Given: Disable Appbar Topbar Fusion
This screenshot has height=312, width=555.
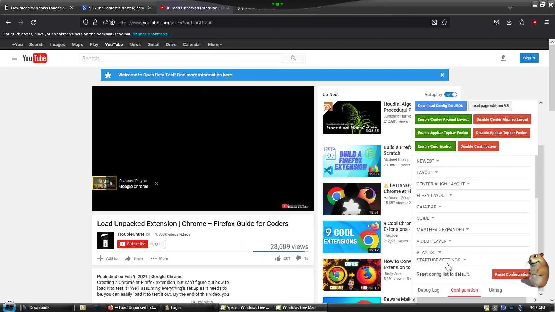Looking at the screenshot, I should [502, 133].
